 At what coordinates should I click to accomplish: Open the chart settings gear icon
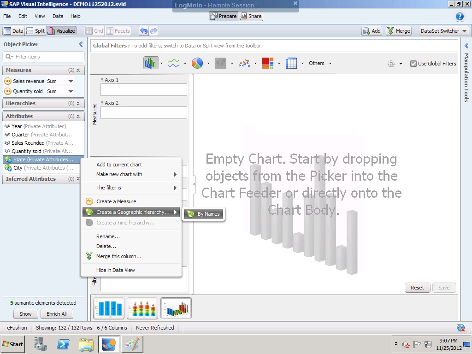pos(391,64)
